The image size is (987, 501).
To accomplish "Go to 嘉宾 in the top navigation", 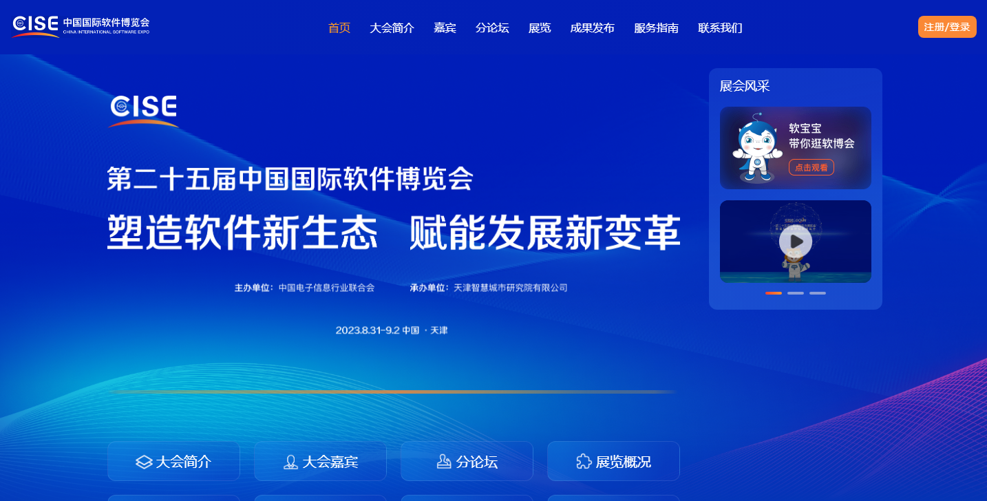I will pyautogui.click(x=445, y=28).
